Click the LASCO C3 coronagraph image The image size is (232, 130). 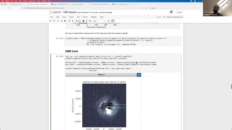pyautogui.click(x=104, y=105)
